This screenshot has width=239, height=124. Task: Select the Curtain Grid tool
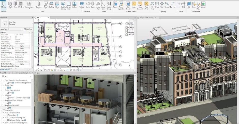click(x=69, y=6)
